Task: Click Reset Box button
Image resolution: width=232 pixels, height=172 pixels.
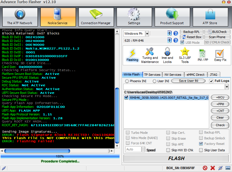Action: pyautogui.click(x=192, y=37)
